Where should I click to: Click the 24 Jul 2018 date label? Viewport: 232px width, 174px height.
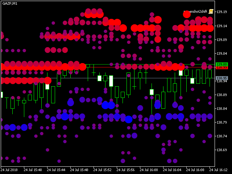9,170
